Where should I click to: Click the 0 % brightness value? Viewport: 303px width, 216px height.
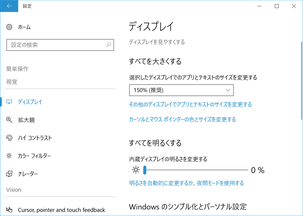click(x=258, y=170)
